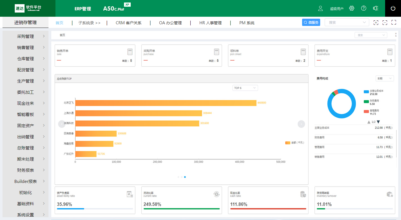401x220 pixels.
Task: Open the 本期 period dropdown
Action: (385, 78)
